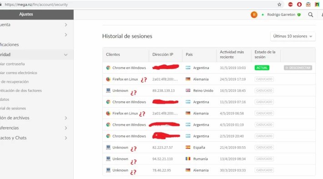The image size is (323, 179).
Task: Click Firefox icon in the 4/5/2019 06:58 row
Action: coord(108,113)
